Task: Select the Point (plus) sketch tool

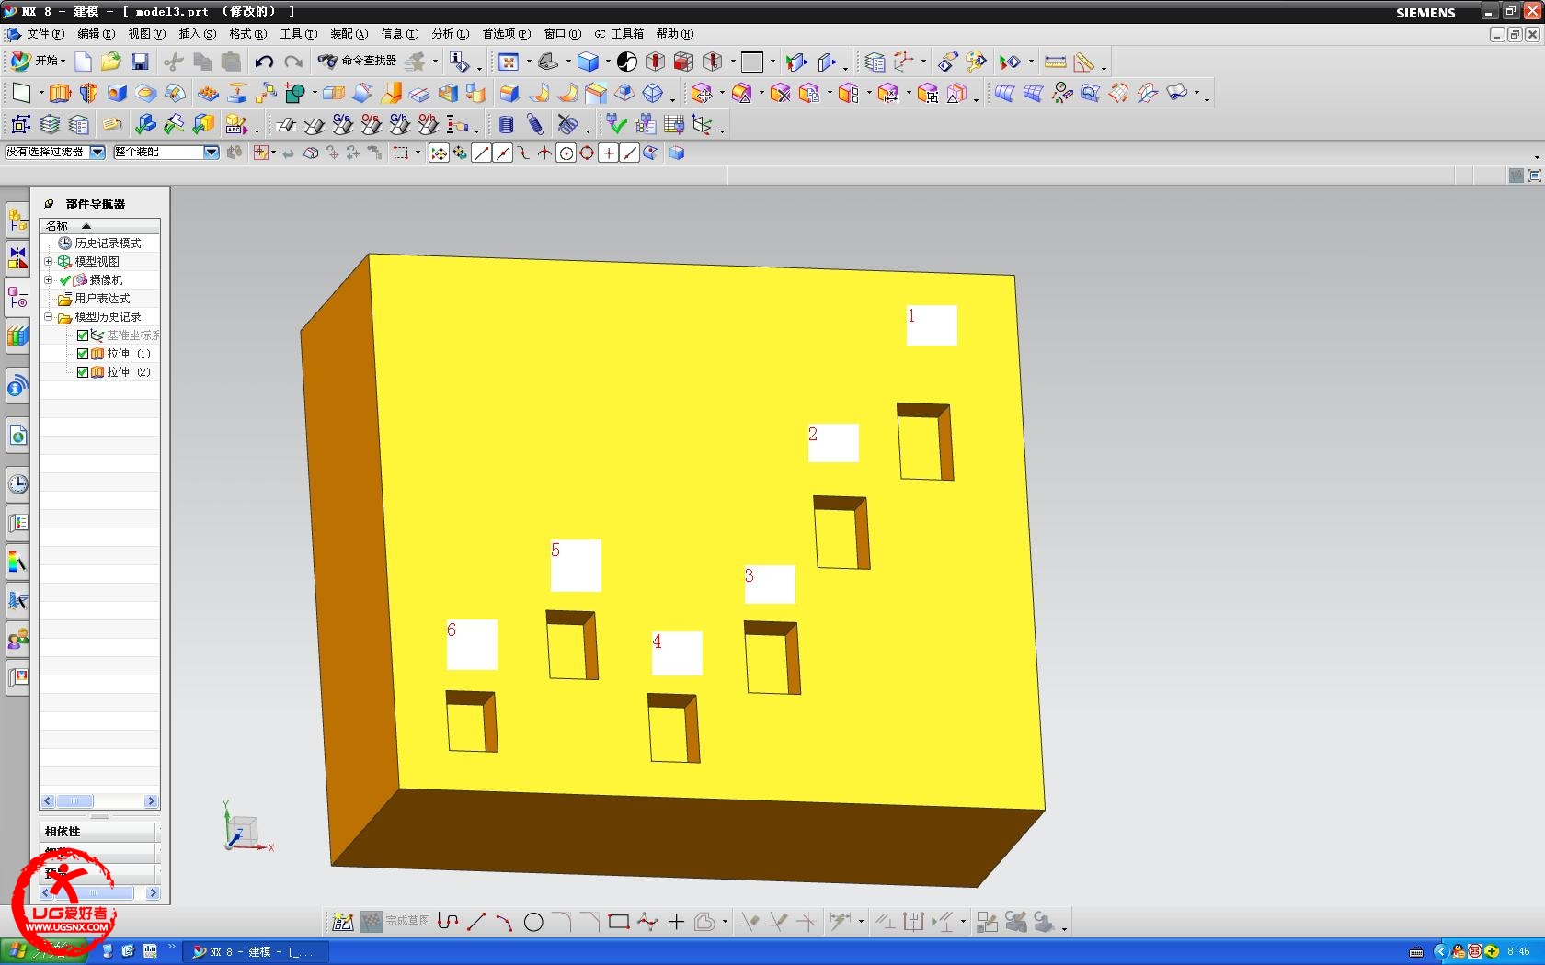Action: [x=677, y=921]
